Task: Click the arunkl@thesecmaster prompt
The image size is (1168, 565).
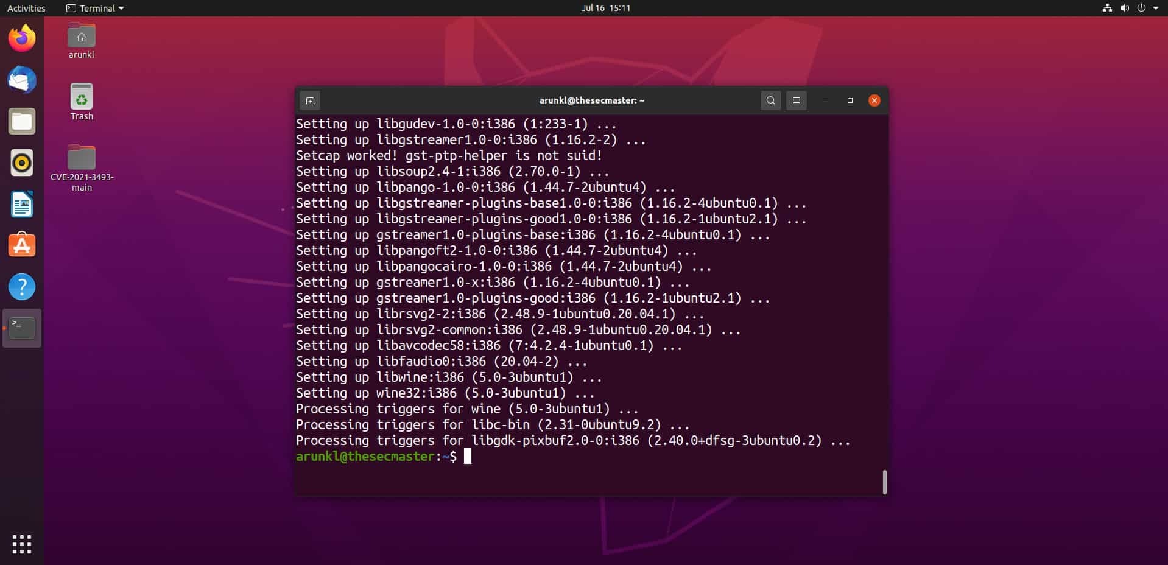Action: click(376, 456)
